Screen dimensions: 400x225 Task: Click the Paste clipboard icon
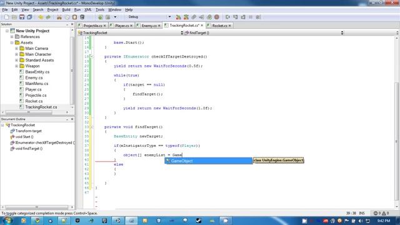tap(75, 17)
